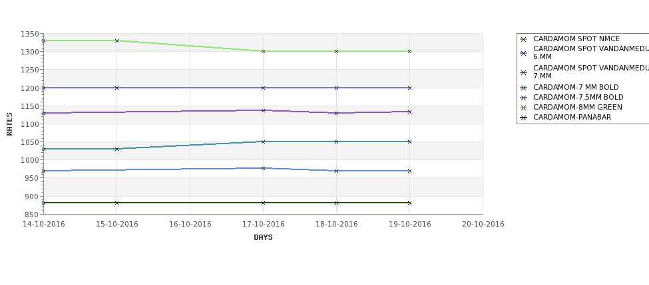Click the CARDAMOM SPOT NMCE legend marker
This screenshot has width=649, height=285.
pos(524,39)
